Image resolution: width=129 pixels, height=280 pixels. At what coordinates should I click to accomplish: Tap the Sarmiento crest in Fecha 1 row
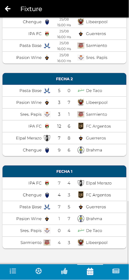(47, 243)
